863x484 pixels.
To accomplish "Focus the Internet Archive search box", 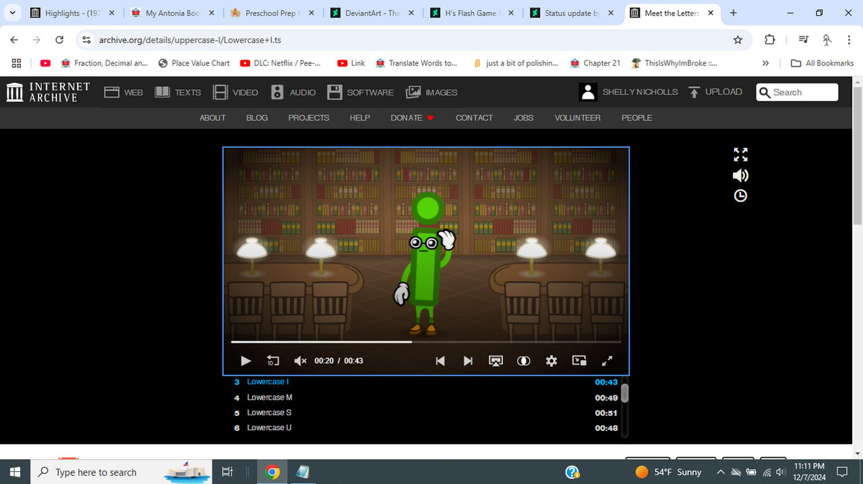I will click(797, 92).
